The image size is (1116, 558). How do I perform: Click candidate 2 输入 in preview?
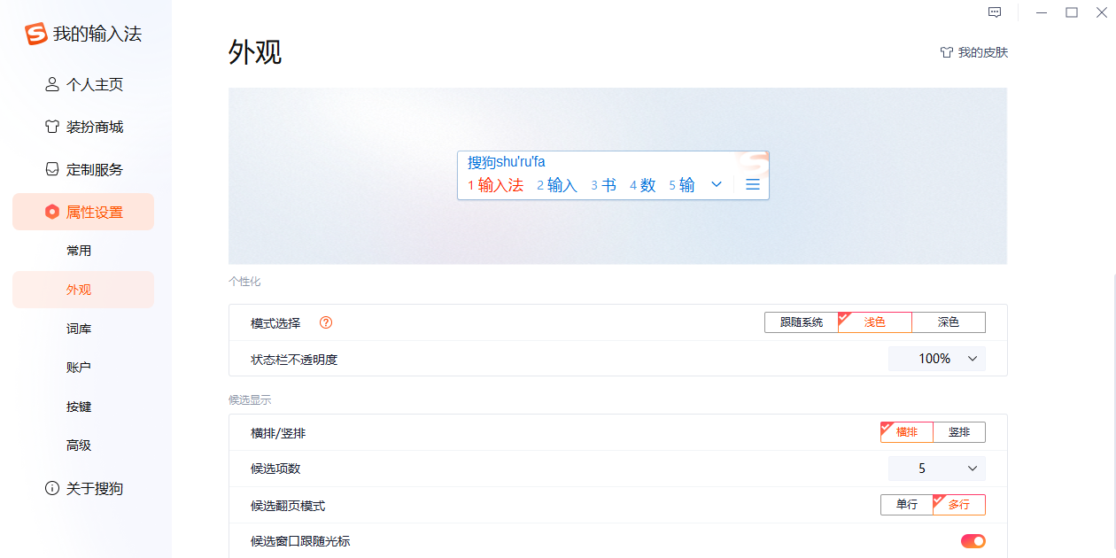[557, 185]
